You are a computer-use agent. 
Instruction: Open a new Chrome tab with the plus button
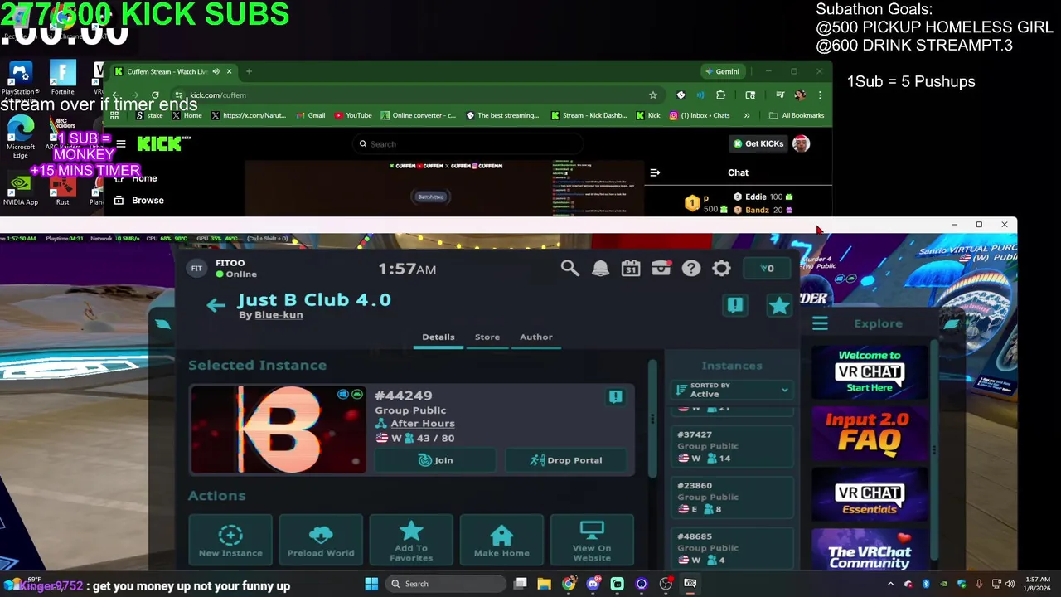[x=249, y=71]
